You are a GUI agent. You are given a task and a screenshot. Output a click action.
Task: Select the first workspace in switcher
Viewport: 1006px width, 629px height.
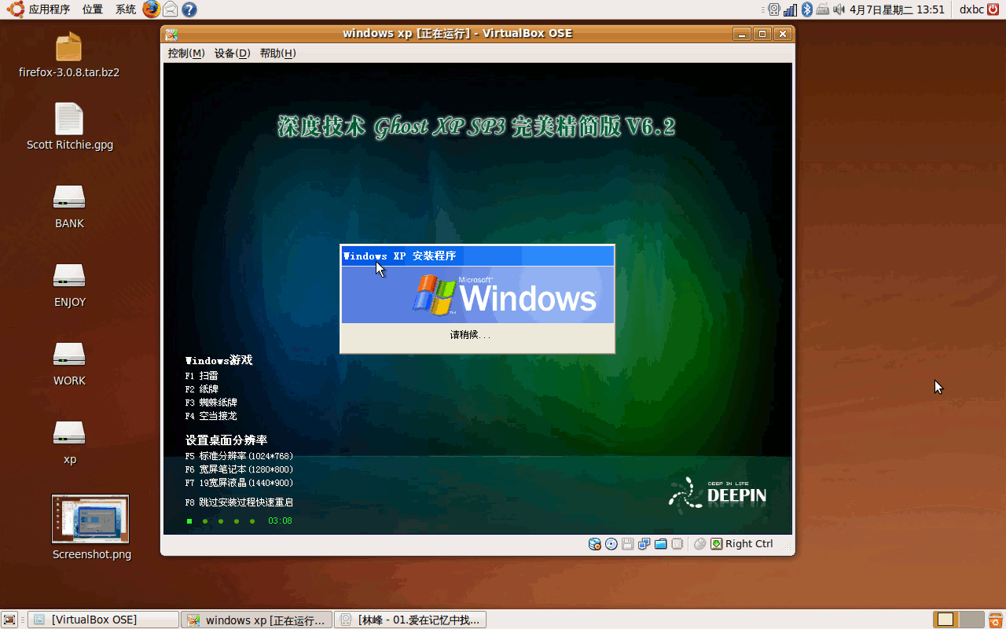click(x=945, y=620)
